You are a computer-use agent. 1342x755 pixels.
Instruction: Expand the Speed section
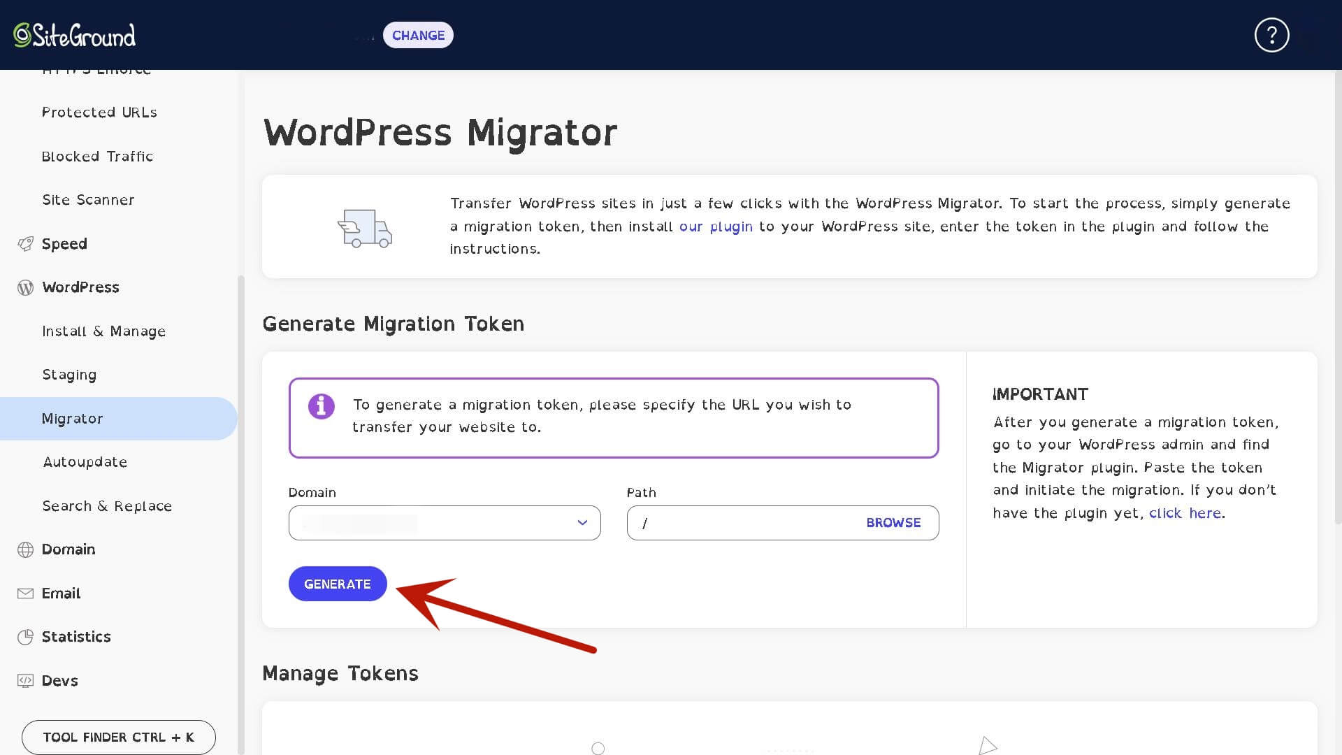click(x=64, y=244)
